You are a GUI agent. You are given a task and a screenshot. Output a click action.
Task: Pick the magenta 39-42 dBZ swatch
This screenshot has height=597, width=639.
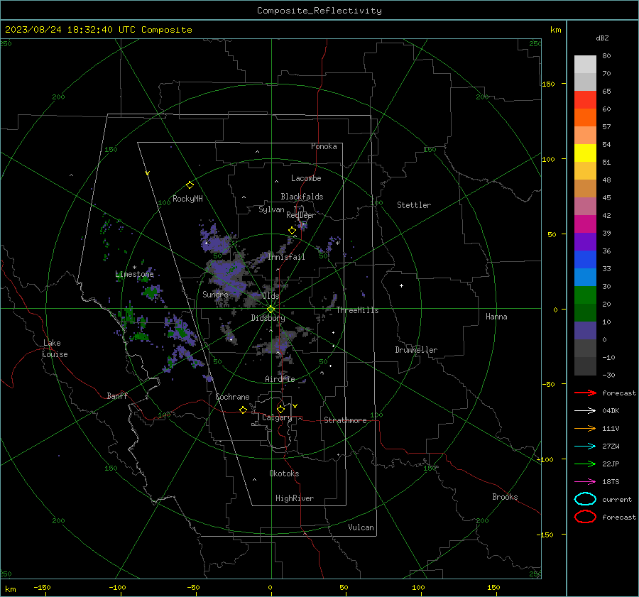[585, 224]
